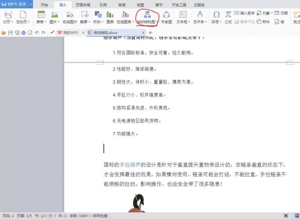Click full-screen view icon in status bar
The height and width of the screenshot is (219, 300).
(x=286, y=216)
